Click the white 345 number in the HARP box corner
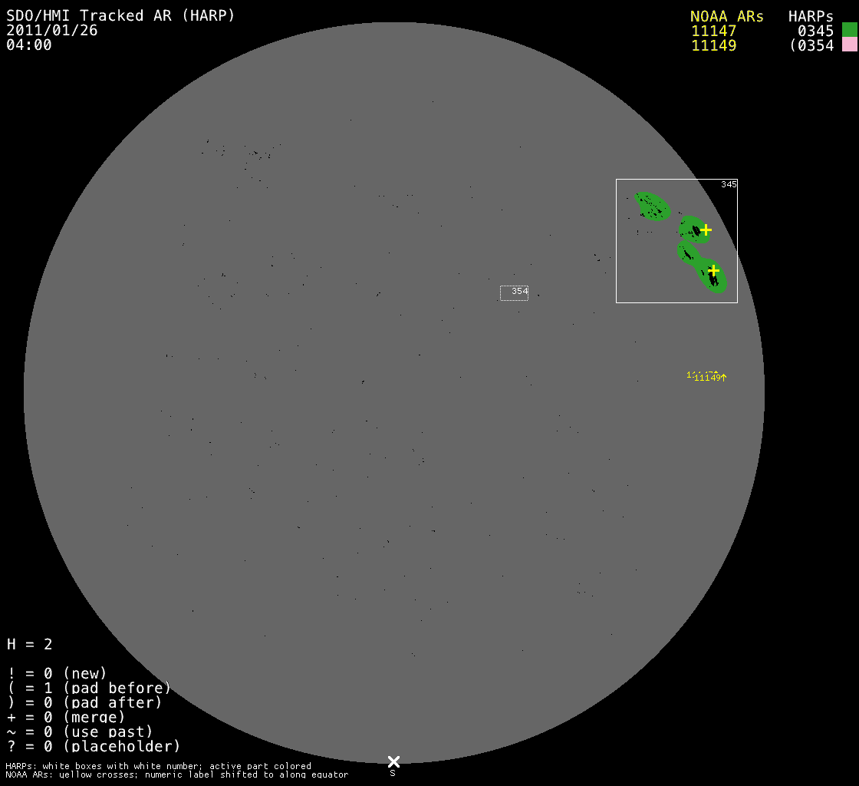Image resolution: width=859 pixels, height=786 pixels. 729,184
